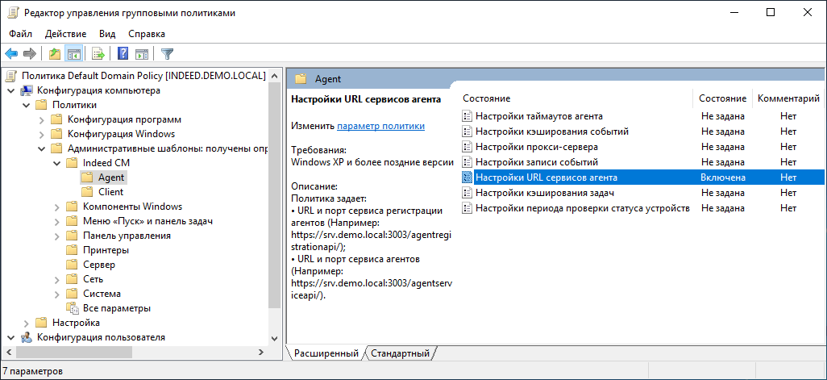
Task: Collapse the Конфигурация компьютера node
Action: (9, 90)
